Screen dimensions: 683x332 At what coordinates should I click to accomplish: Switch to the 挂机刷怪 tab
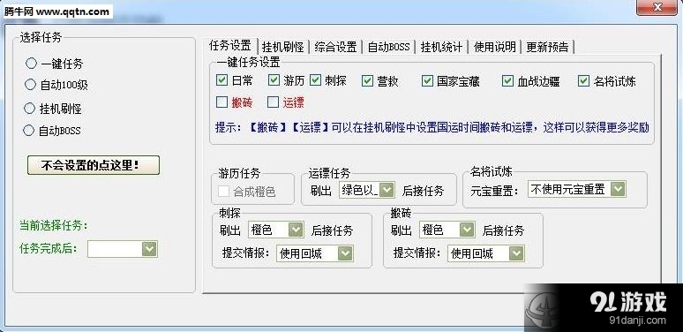[x=283, y=46]
